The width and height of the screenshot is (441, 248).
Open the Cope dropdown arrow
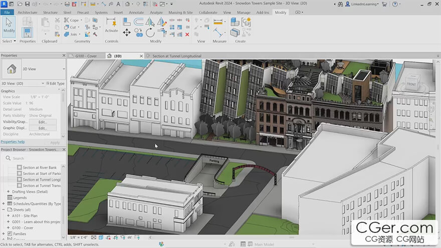coord(81,20)
